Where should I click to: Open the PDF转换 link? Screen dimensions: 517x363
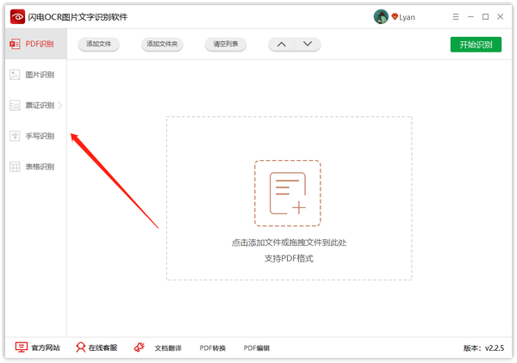pos(213,348)
